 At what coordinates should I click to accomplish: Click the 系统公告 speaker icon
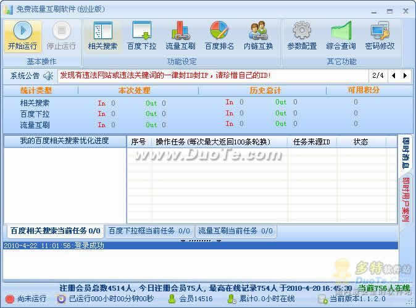pos(48,76)
